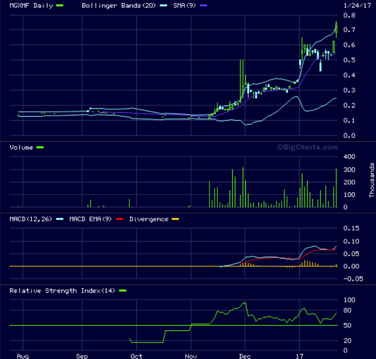376x359 pixels.
Task: Click the RSI peak near December
Action: (245, 303)
